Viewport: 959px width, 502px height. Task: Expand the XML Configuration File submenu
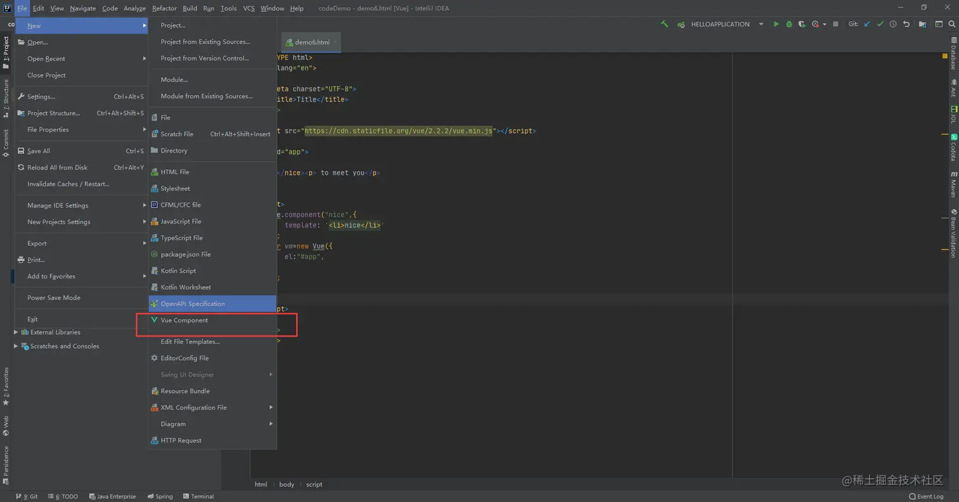212,408
